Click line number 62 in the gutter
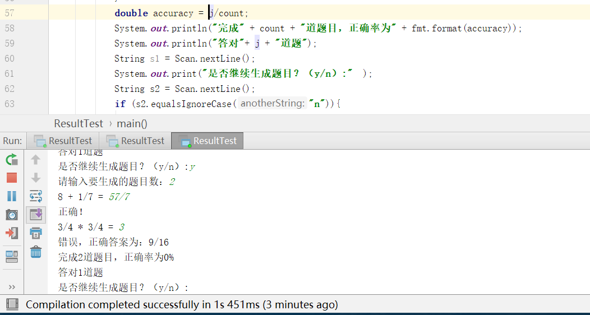Image resolution: width=590 pixels, height=315 pixels. [10, 89]
